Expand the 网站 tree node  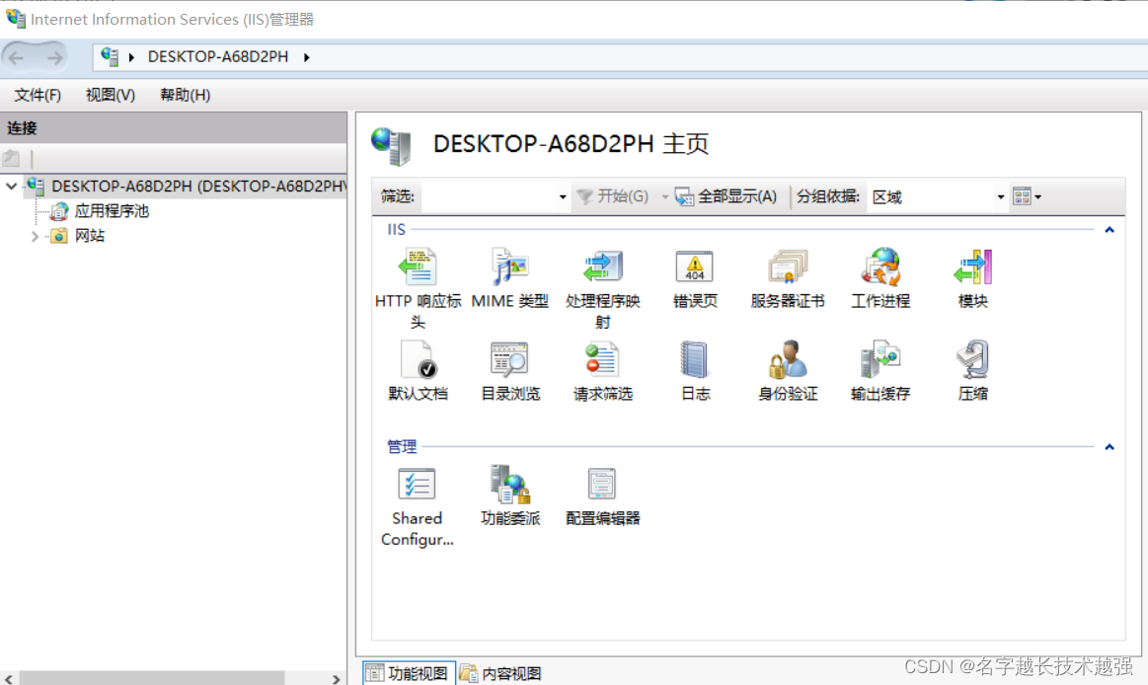pyautogui.click(x=35, y=236)
